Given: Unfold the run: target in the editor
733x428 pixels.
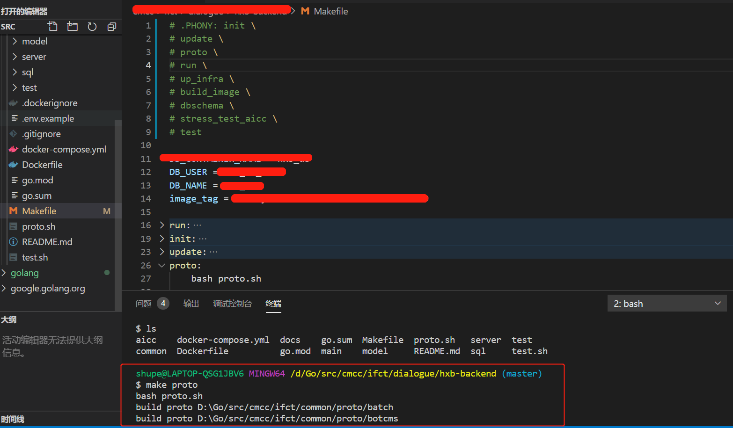Looking at the screenshot, I should 162,225.
